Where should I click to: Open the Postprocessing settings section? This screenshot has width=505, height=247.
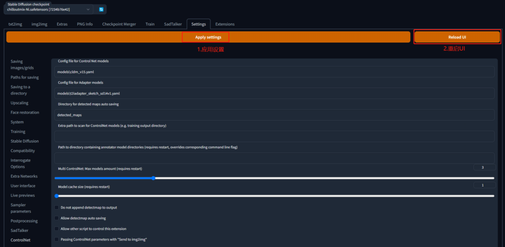pos(24,221)
